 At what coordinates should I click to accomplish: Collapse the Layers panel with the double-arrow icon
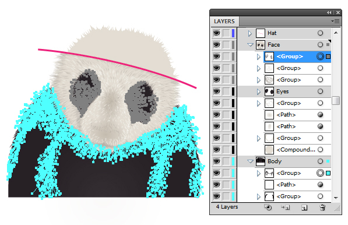(329, 13)
